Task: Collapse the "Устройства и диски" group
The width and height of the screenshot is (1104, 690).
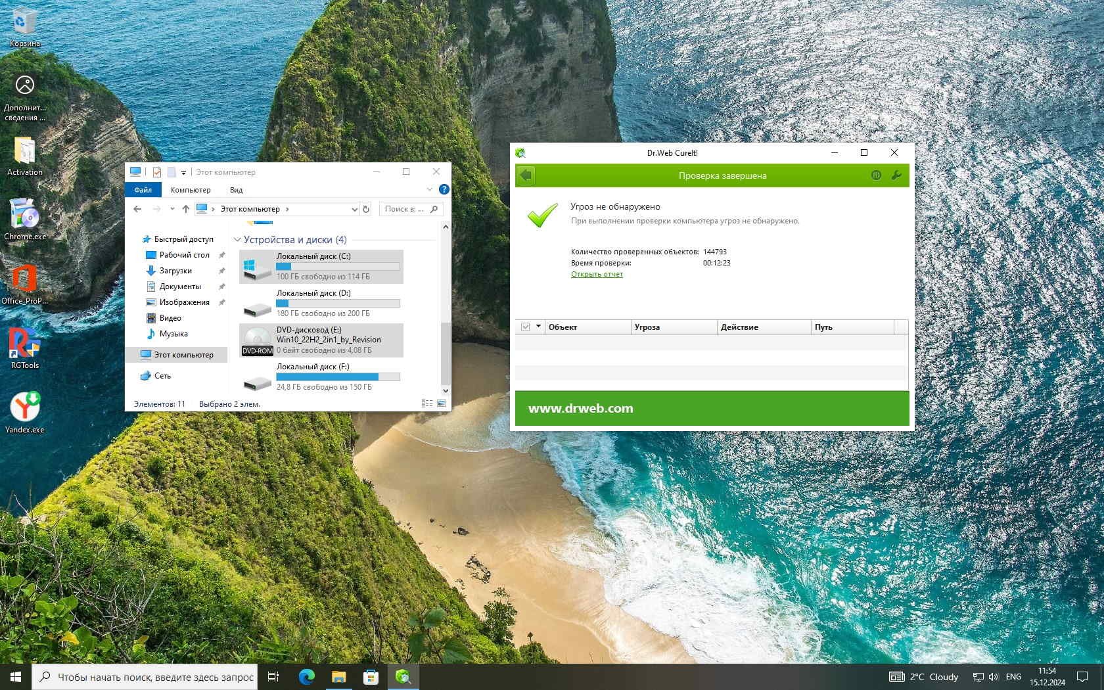Action: point(237,240)
